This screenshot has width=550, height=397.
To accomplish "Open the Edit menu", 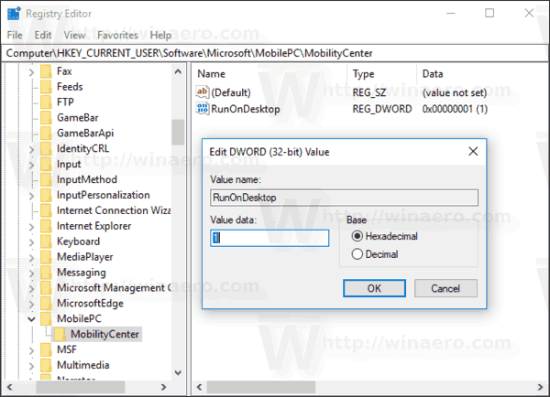I will [x=43, y=36].
